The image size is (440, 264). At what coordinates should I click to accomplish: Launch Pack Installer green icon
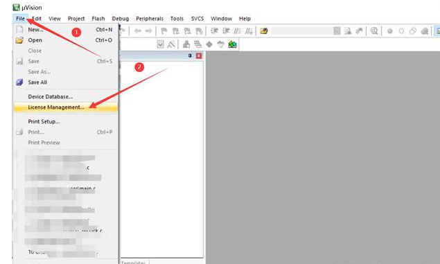(232, 44)
